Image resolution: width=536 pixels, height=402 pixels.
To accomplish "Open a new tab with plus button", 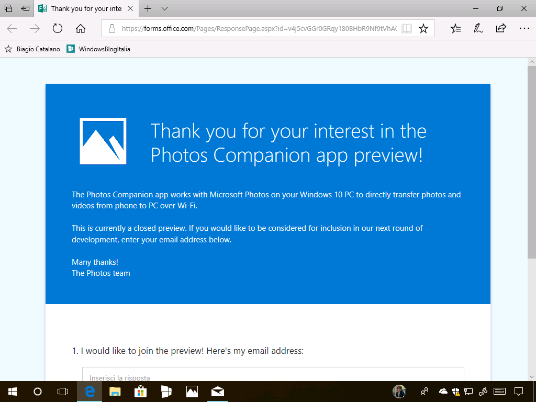I will (148, 8).
